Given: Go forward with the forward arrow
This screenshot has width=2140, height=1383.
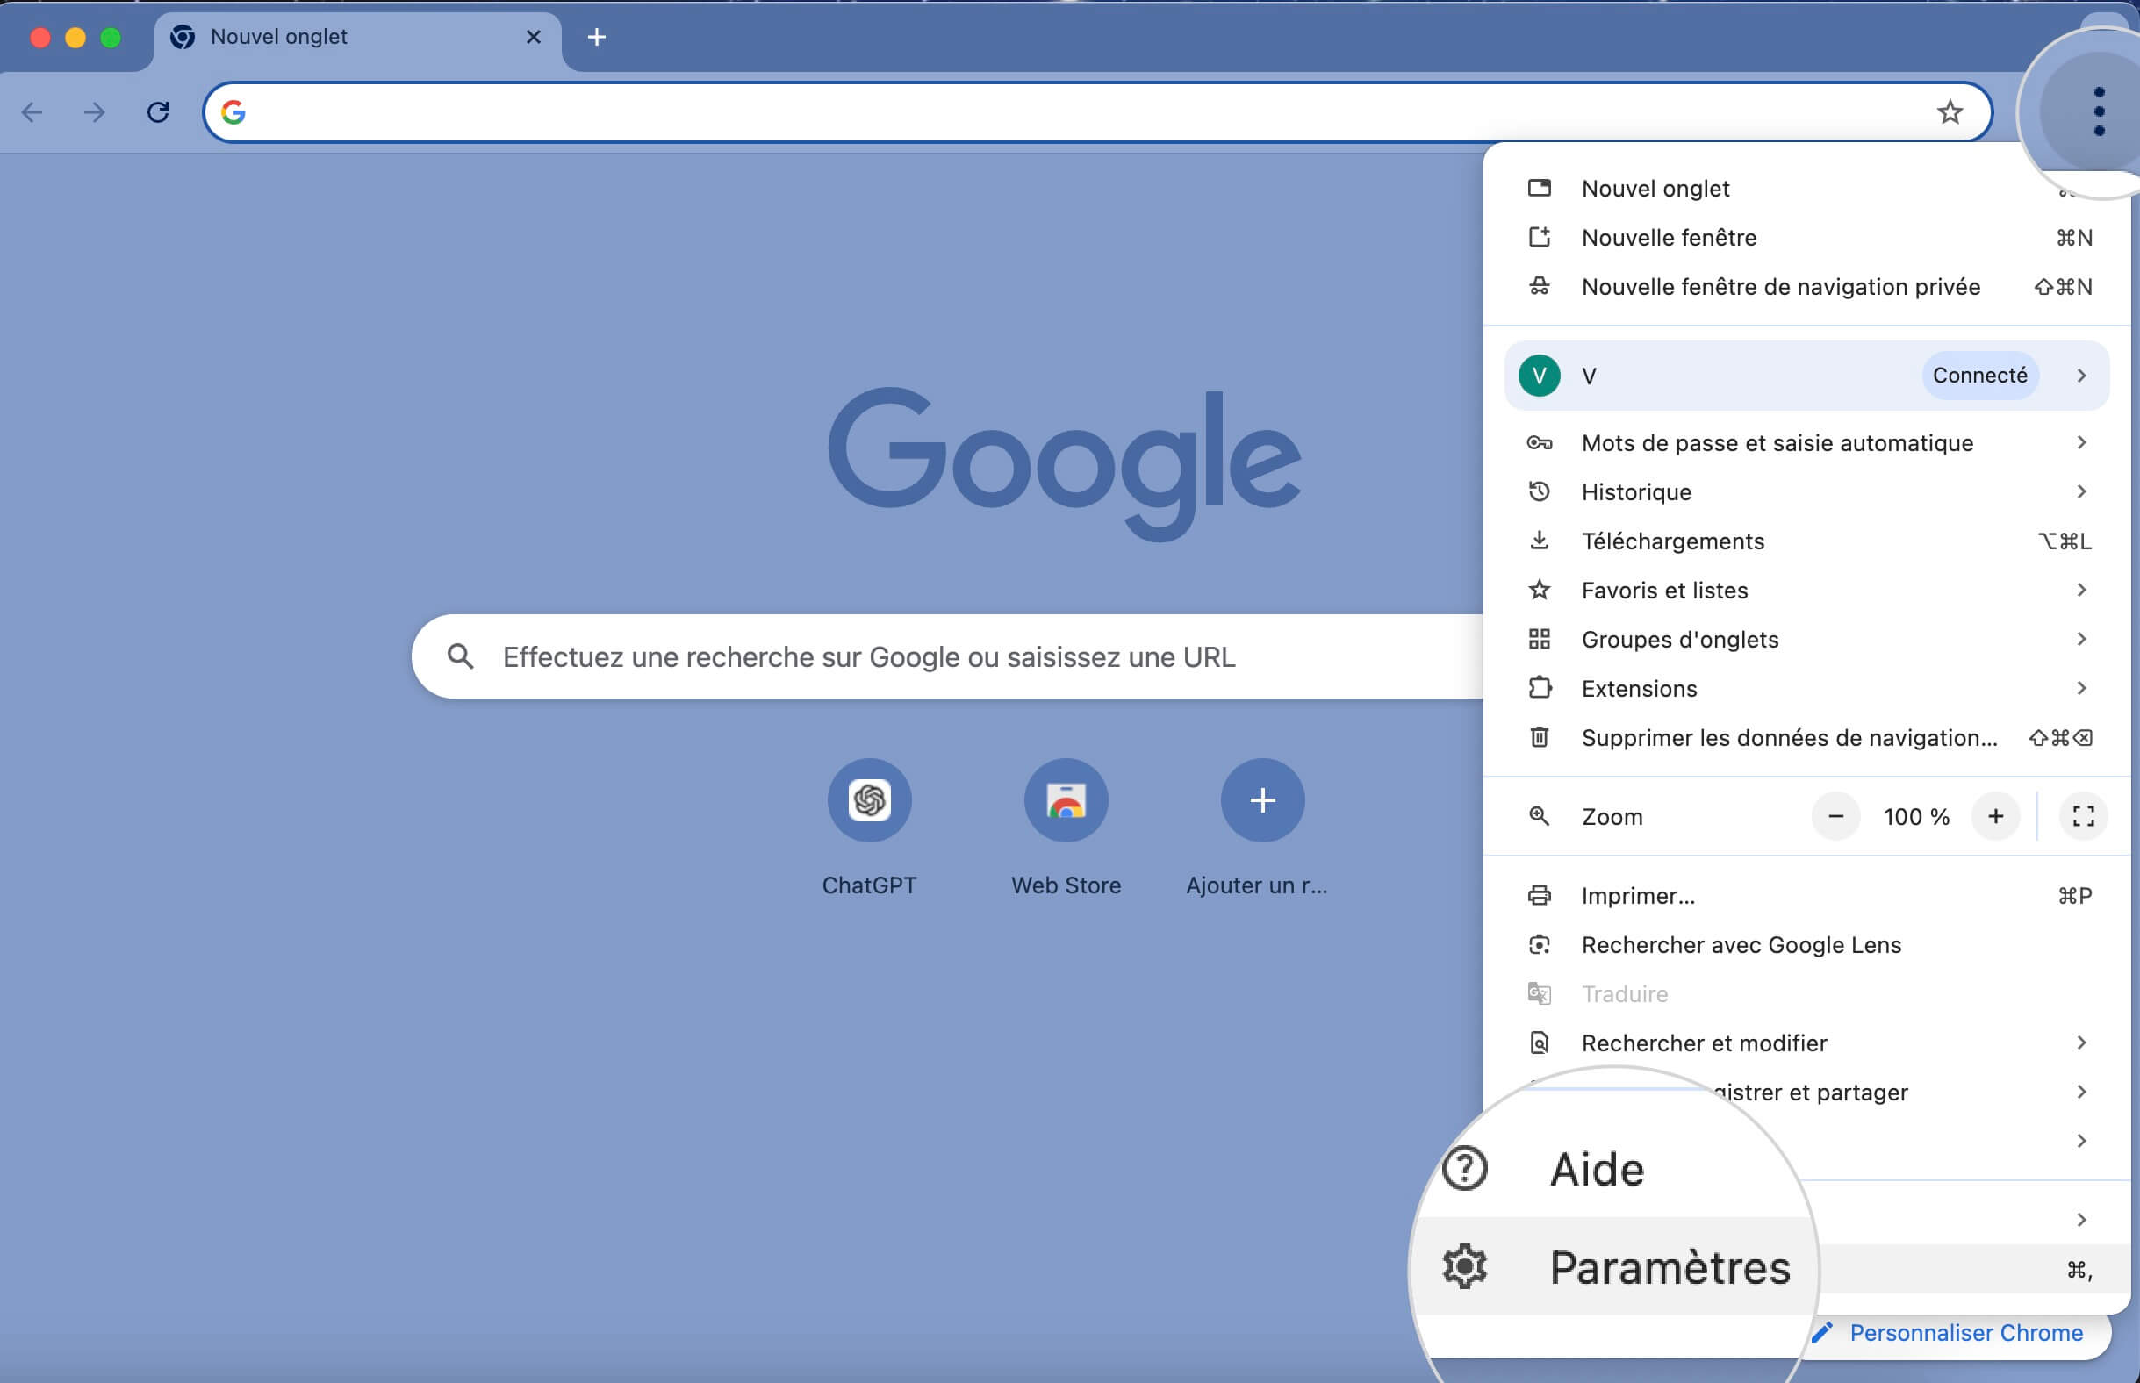Looking at the screenshot, I should pyautogui.click(x=94, y=112).
